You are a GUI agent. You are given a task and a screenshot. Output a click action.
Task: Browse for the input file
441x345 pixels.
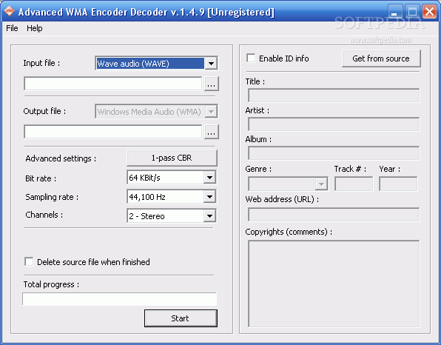tap(211, 84)
